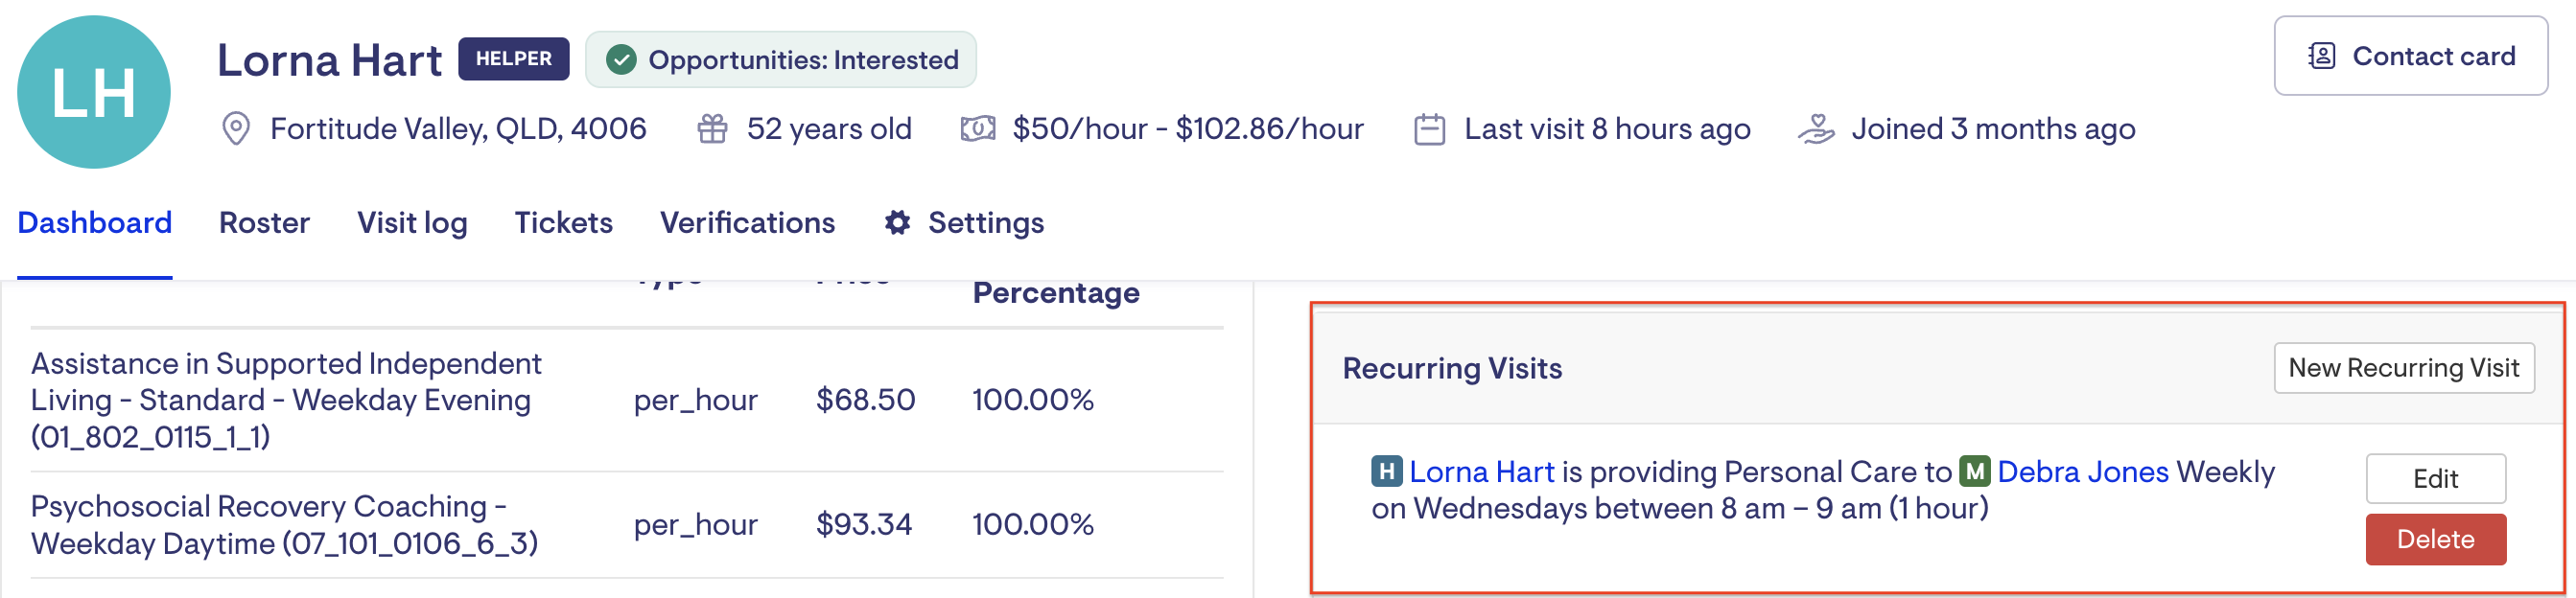Click the Settings gear icon
Screen dimensions: 2576x598
(897, 222)
